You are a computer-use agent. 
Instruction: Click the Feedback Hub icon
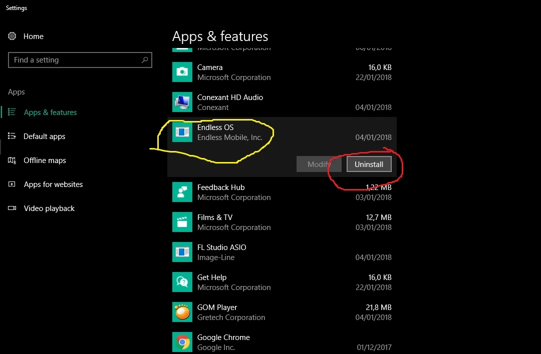tap(182, 192)
